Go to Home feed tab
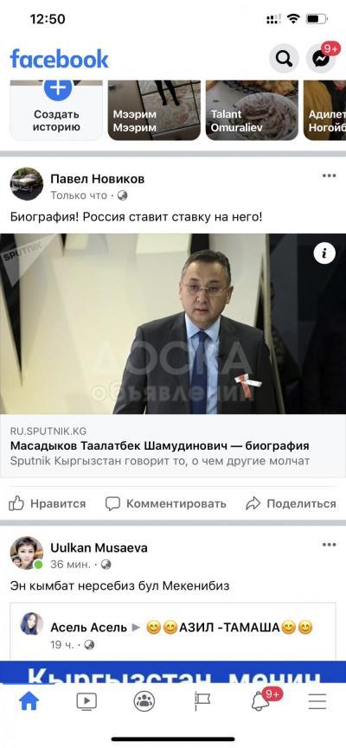This screenshot has width=346, height=748. 29,700
